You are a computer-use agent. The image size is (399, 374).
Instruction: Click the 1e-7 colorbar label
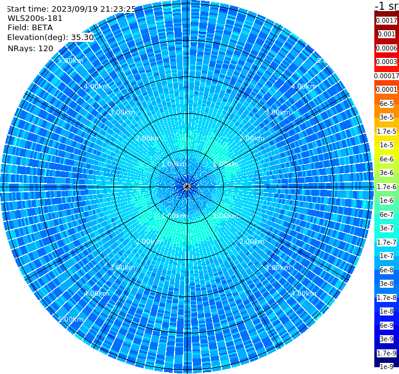tap(387, 256)
